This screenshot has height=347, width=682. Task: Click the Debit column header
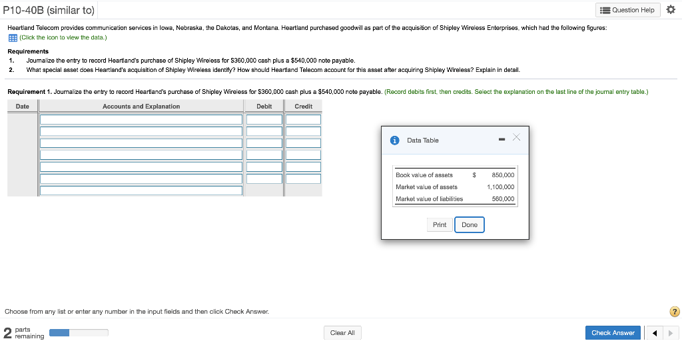point(264,106)
